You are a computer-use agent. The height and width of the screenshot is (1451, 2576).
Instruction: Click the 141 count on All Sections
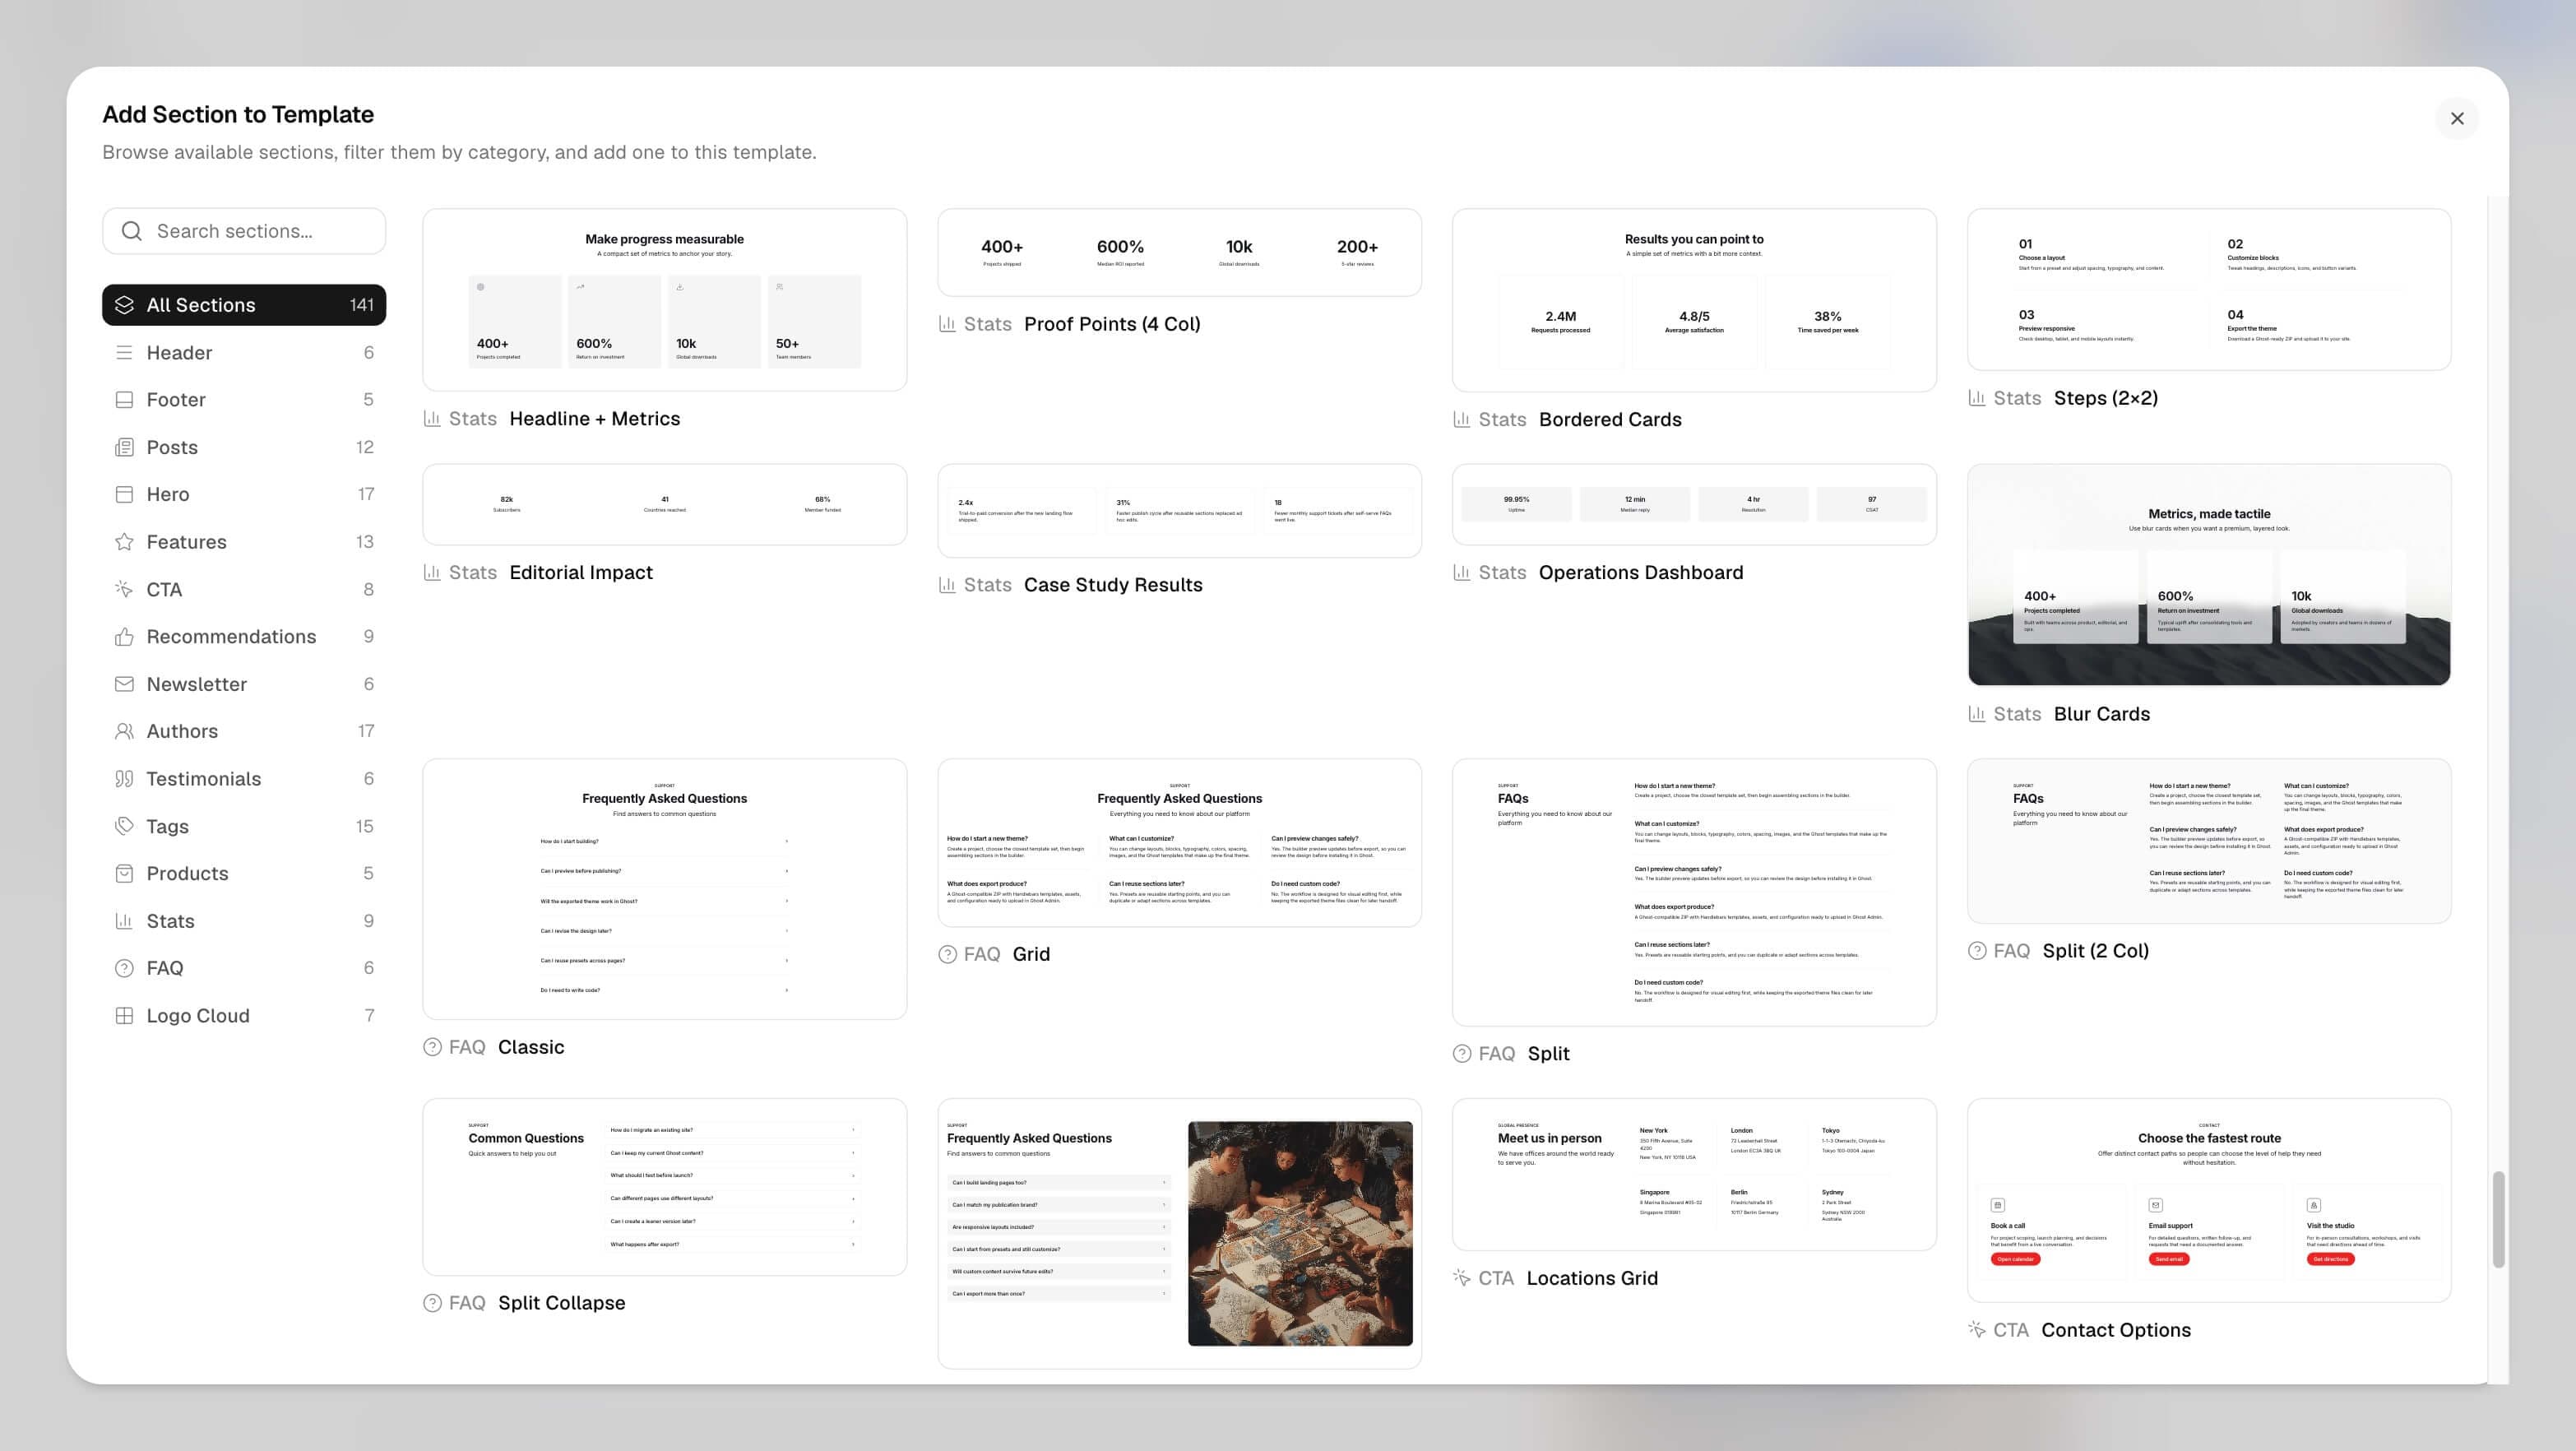pyautogui.click(x=362, y=305)
